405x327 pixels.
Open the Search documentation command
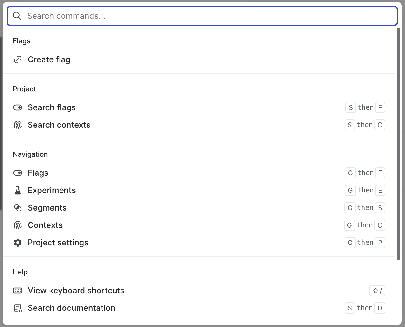click(x=71, y=308)
